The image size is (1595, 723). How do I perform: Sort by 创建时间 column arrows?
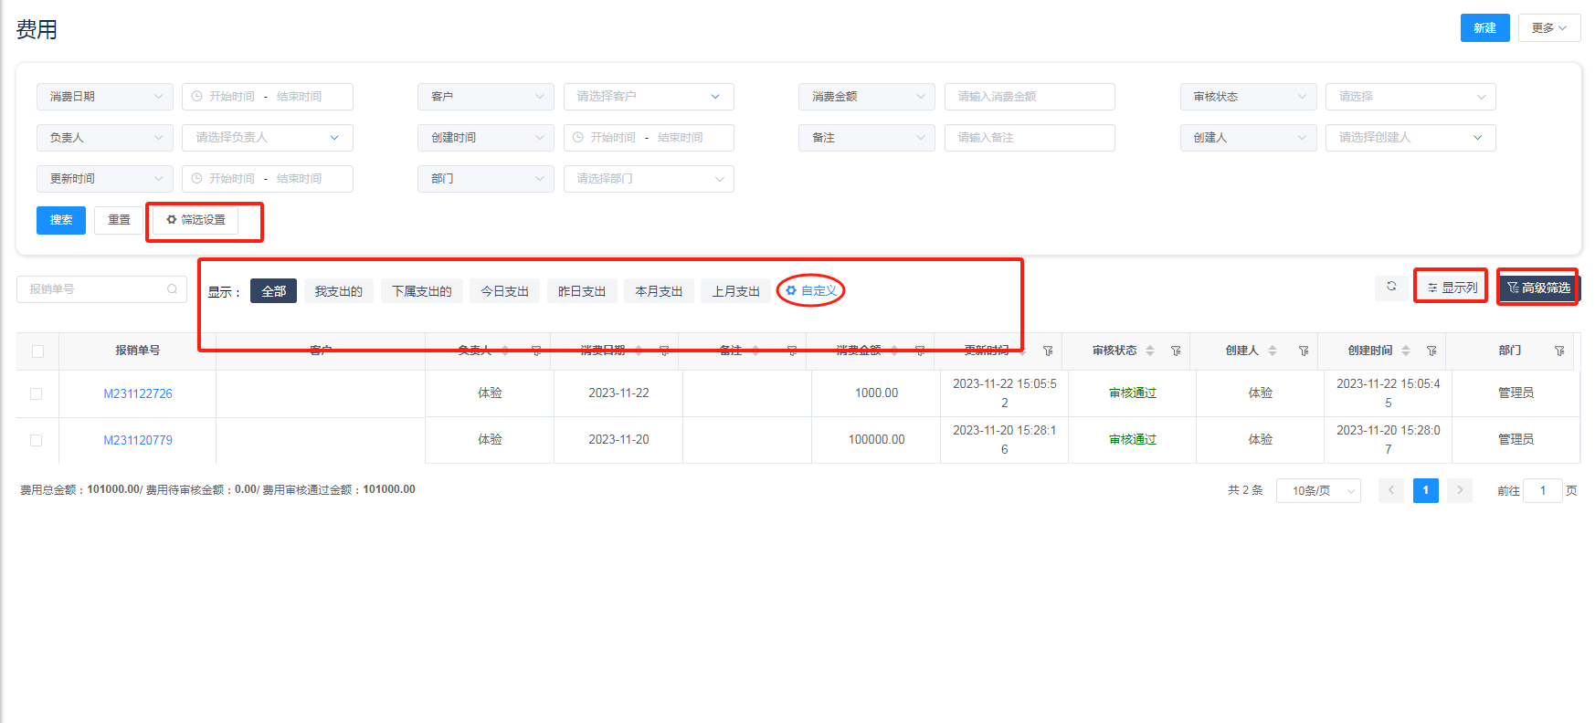(x=1406, y=351)
